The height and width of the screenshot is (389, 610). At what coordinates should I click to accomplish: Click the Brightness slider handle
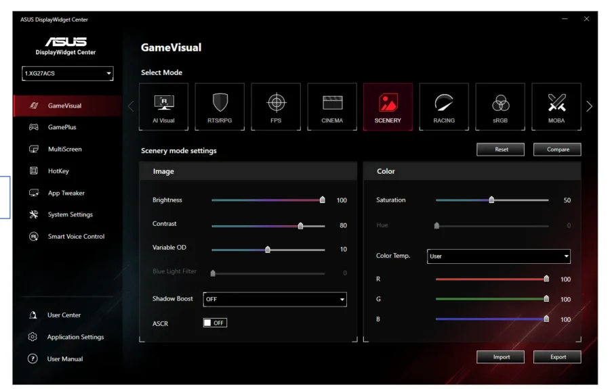[x=323, y=200]
